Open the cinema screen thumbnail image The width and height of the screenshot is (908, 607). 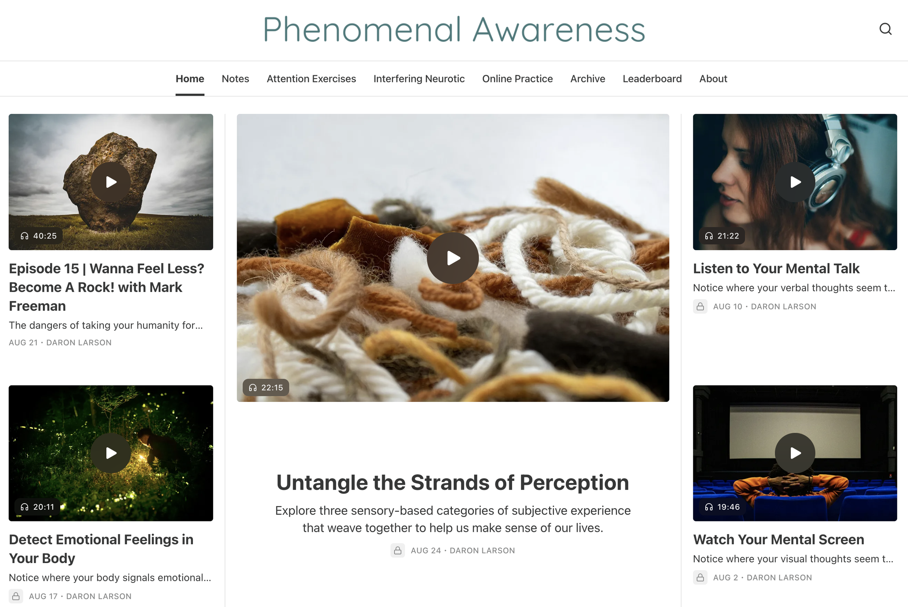795,453
